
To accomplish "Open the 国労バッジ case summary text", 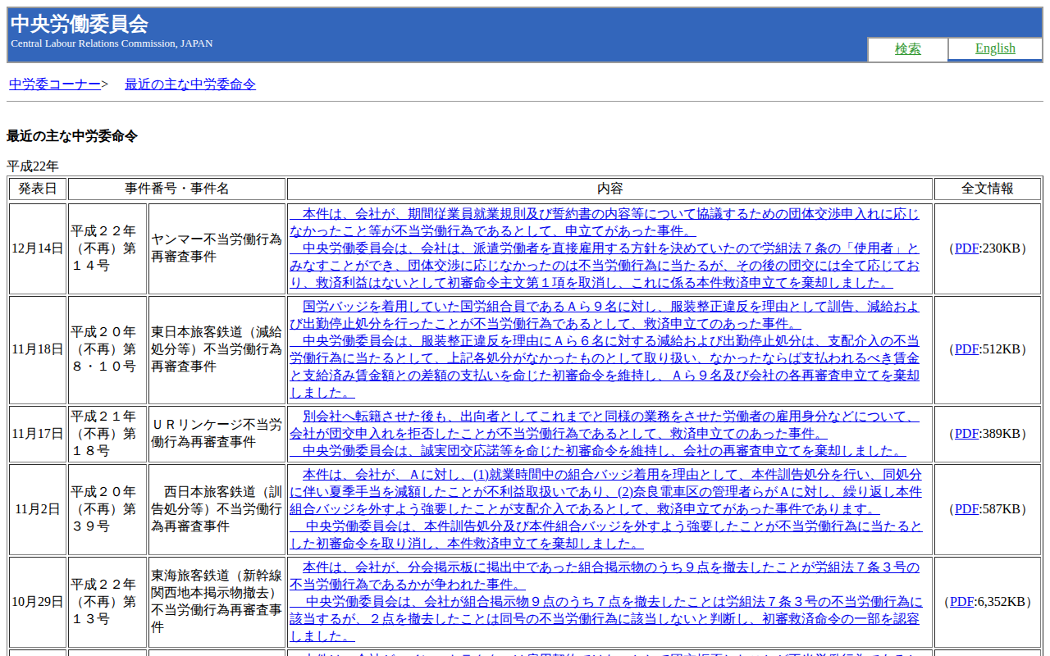I will coord(604,349).
